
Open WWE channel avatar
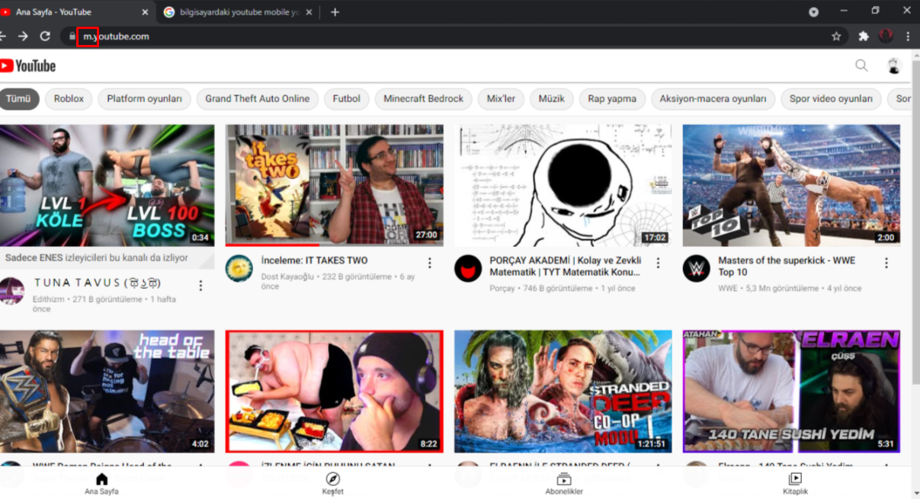point(696,268)
